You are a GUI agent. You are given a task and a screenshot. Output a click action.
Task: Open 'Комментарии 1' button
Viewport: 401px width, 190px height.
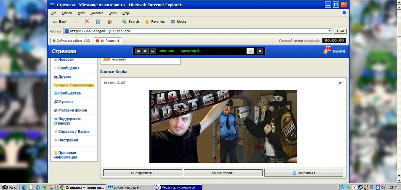click(223, 173)
